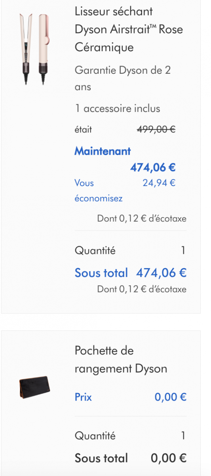Click the Garantie Dyson de 2 ans text
The image size is (211, 476).
(x=123, y=79)
